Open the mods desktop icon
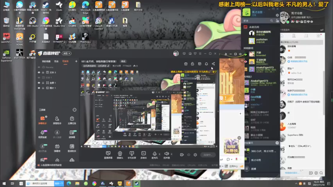The image size is (333, 187). coord(59,6)
